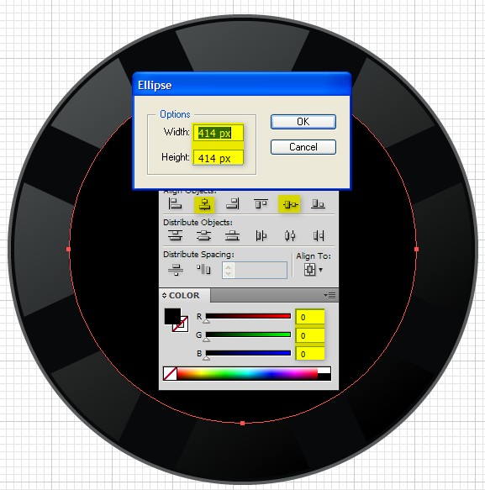Collapse the COLOR panel using double arrows

pos(165,295)
